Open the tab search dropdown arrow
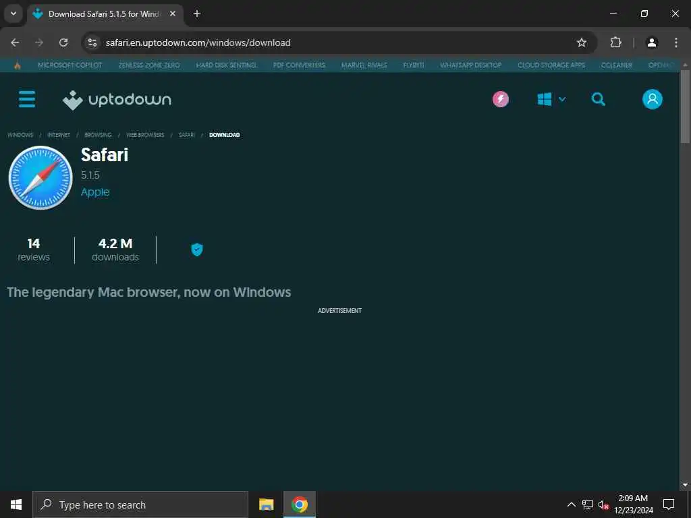This screenshot has height=518, width=691. (13, 13)
